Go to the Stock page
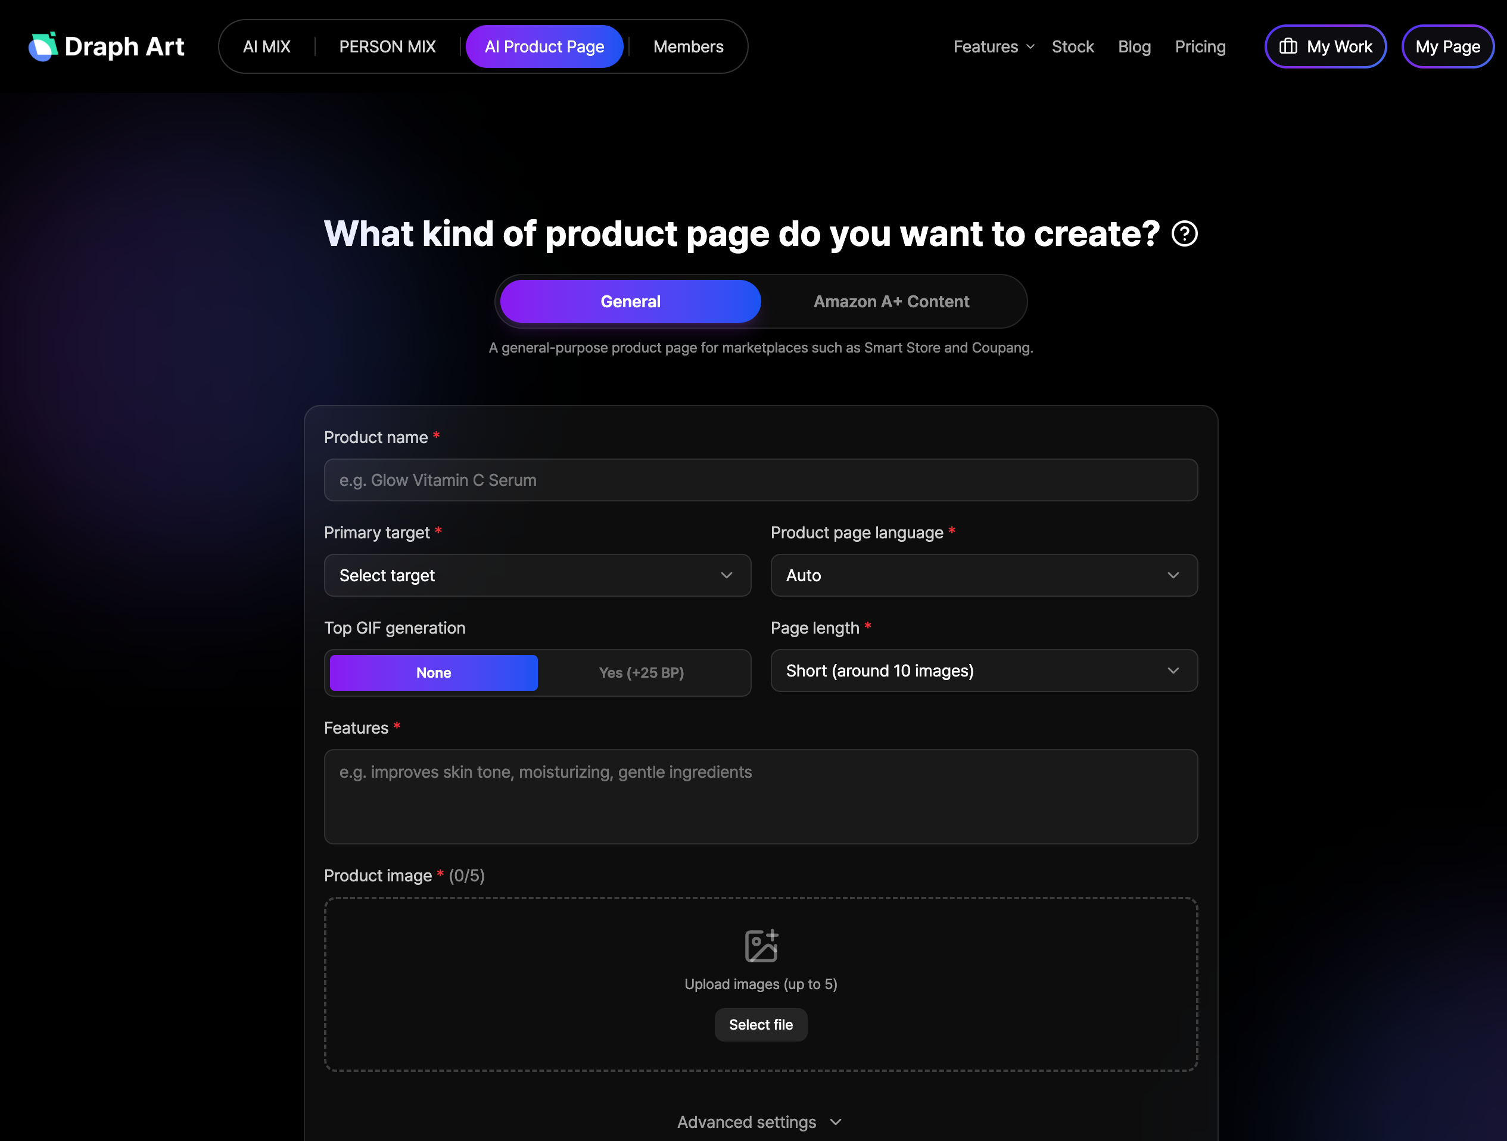The width and height of the screenshot is (1507, 1141). [x=1072, y=46]
